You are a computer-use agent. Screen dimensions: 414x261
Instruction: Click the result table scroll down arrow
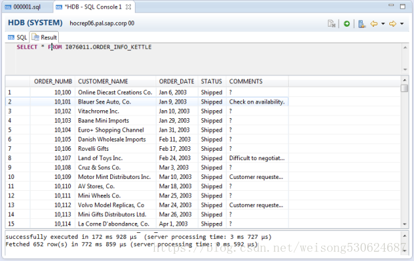405,224
